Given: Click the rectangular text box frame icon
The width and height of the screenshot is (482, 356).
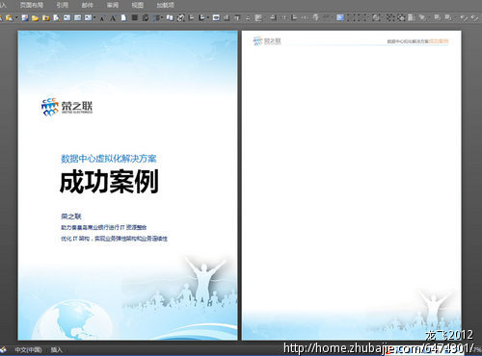Looking at the screenshot, I should 216,17.
